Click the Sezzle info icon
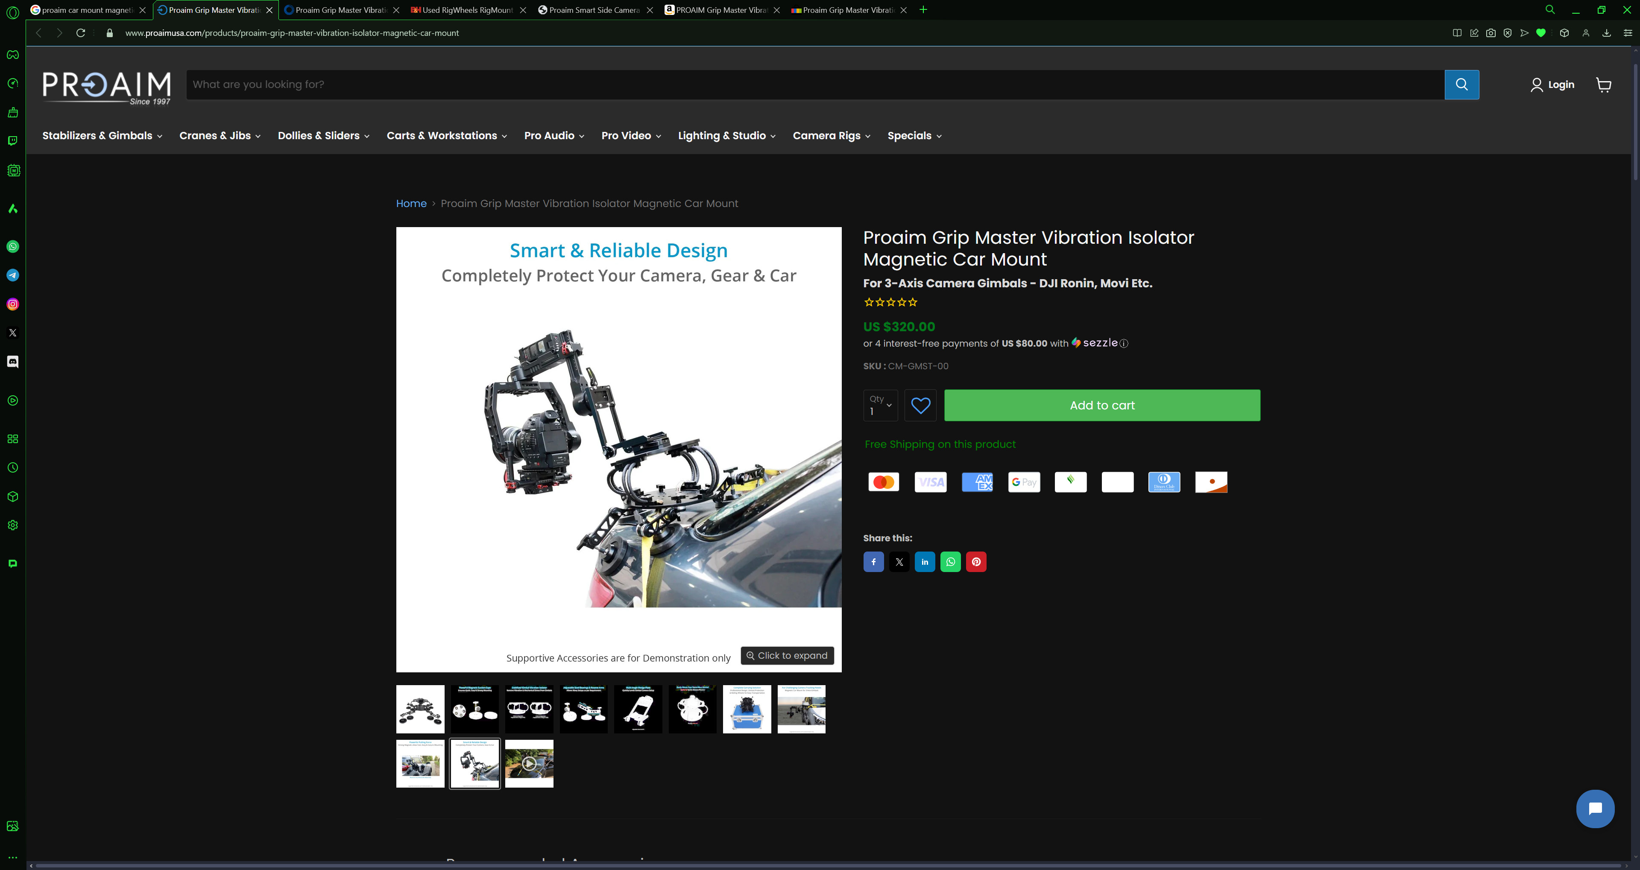 click(x=1124, y=344)
